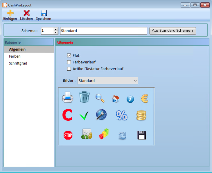Enable the Farbeverlauf checkbox

coord(69,62)
